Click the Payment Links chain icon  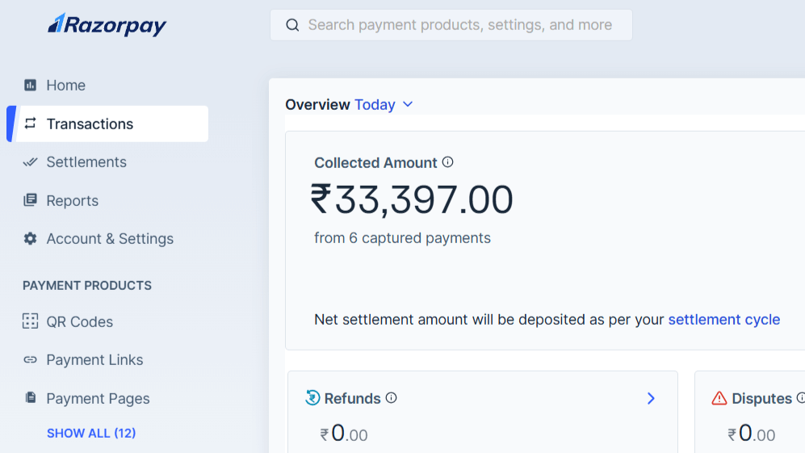pyautogui.click(x=31, y=359)
